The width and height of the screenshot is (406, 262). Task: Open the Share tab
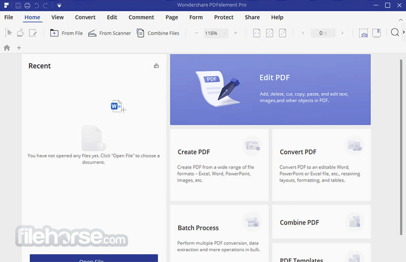(252, 17)
